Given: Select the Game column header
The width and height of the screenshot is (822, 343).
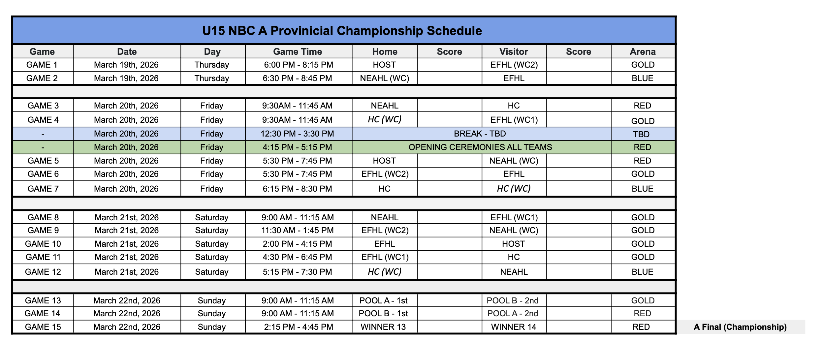Looking at the screenshot, I should click(x=42, y=51).
